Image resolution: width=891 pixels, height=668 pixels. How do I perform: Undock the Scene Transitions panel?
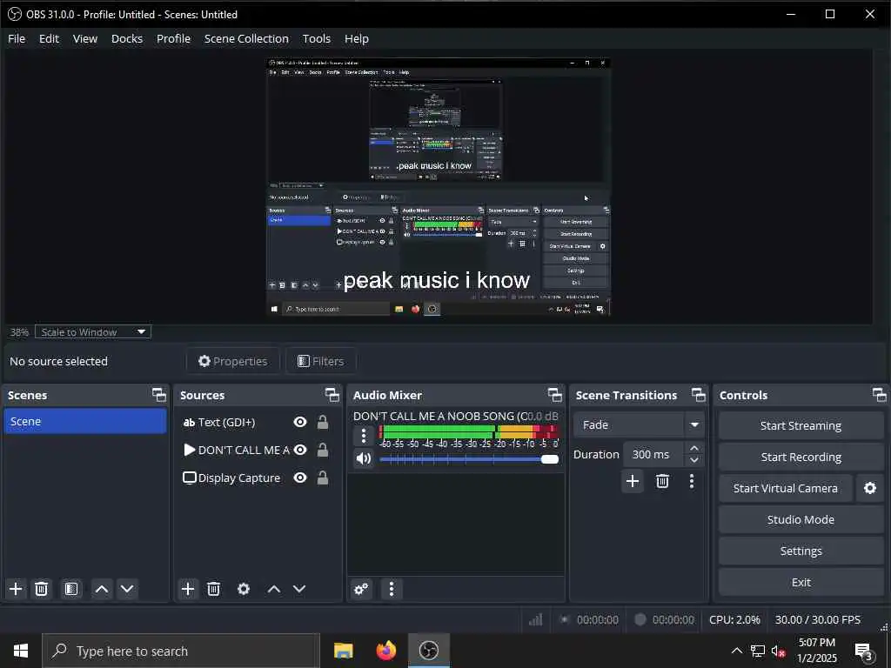tap(699, 395)
